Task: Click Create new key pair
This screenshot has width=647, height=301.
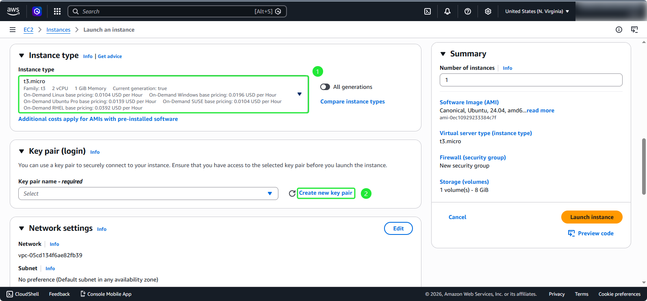Action: [x=326, y=193]
